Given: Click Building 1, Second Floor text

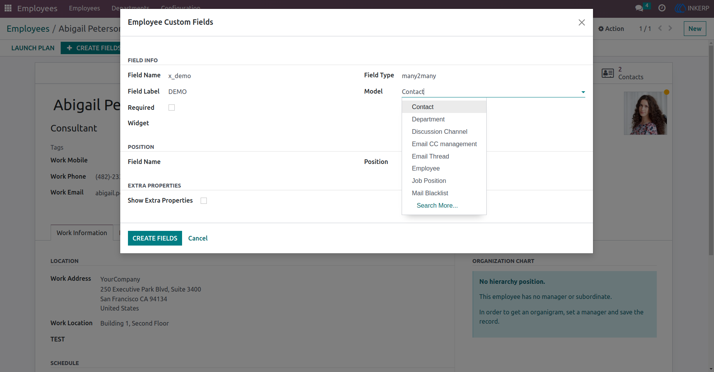Looking at the screenshot, I should coord(135,323).
